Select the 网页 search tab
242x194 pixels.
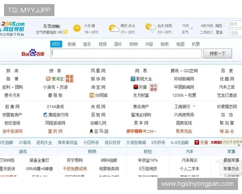coord(56,44)
